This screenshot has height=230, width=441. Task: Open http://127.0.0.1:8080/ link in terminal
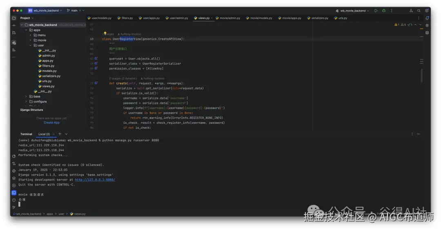pos(95,180)
